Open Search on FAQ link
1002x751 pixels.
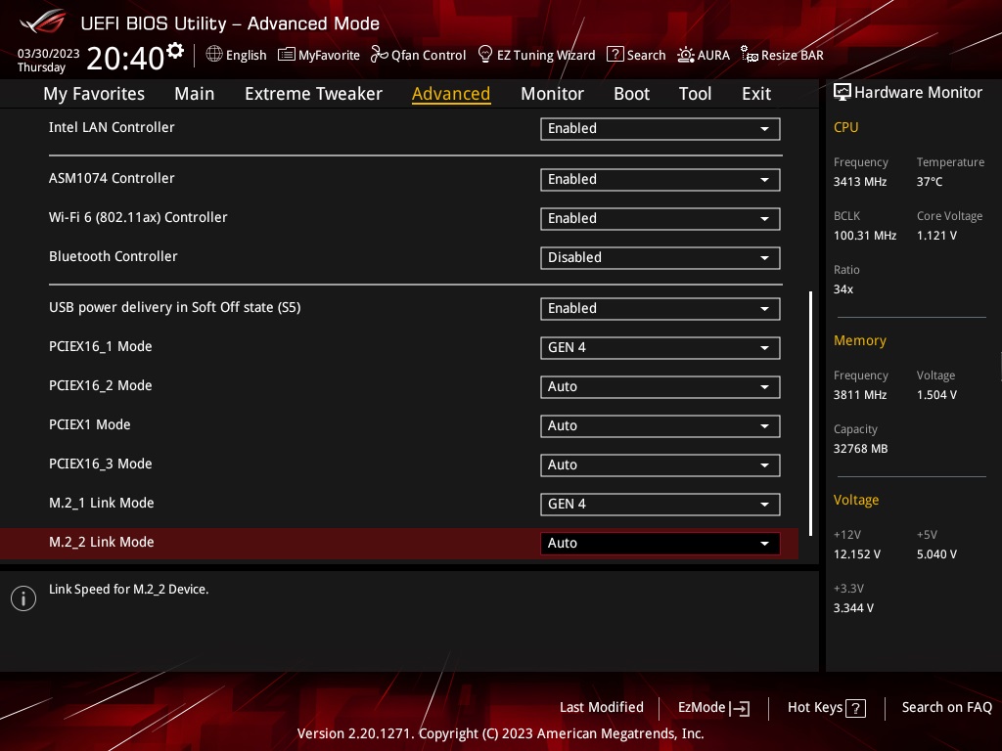pos(946,708)
